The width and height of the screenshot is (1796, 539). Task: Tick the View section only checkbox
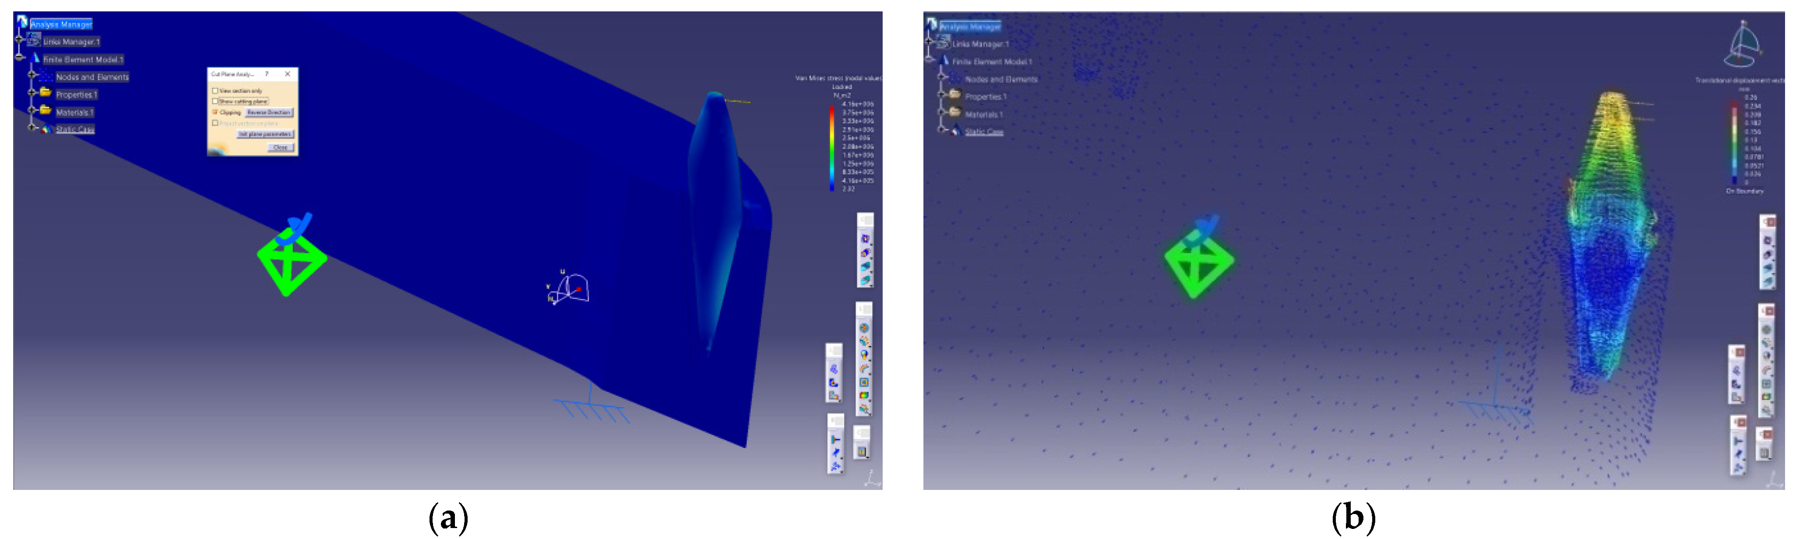tap(215, 91)
